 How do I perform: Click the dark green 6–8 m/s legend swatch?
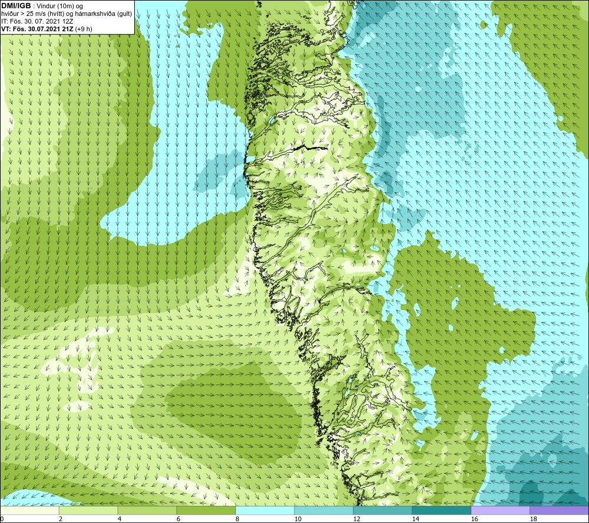tap(206, 511)
